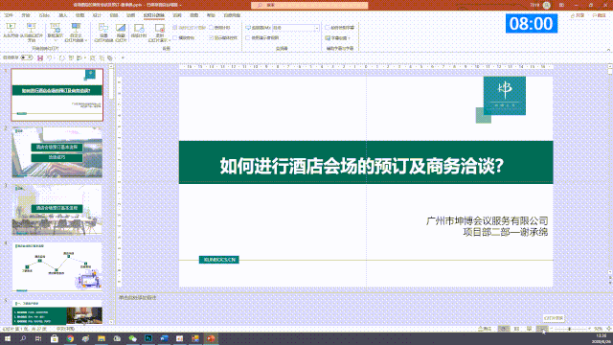Click the Redo icon in quick access toolbar
613x345 pixels.
(x=61, y=57)
